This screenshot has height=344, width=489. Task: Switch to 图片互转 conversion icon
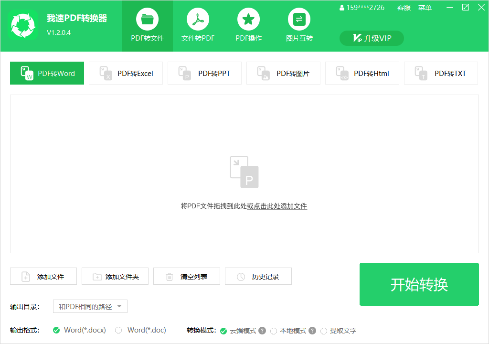[299, 20]
